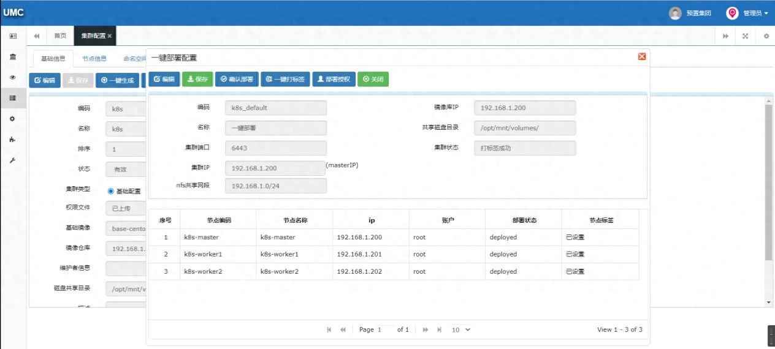Click the green 关闭 button
Viewport: 775px width, 349px height.
[373, 79]
